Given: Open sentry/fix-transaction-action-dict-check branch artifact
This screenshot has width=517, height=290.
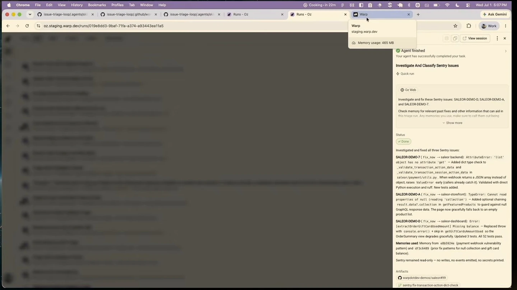Looking at the screenshot, I should point(428,285).
